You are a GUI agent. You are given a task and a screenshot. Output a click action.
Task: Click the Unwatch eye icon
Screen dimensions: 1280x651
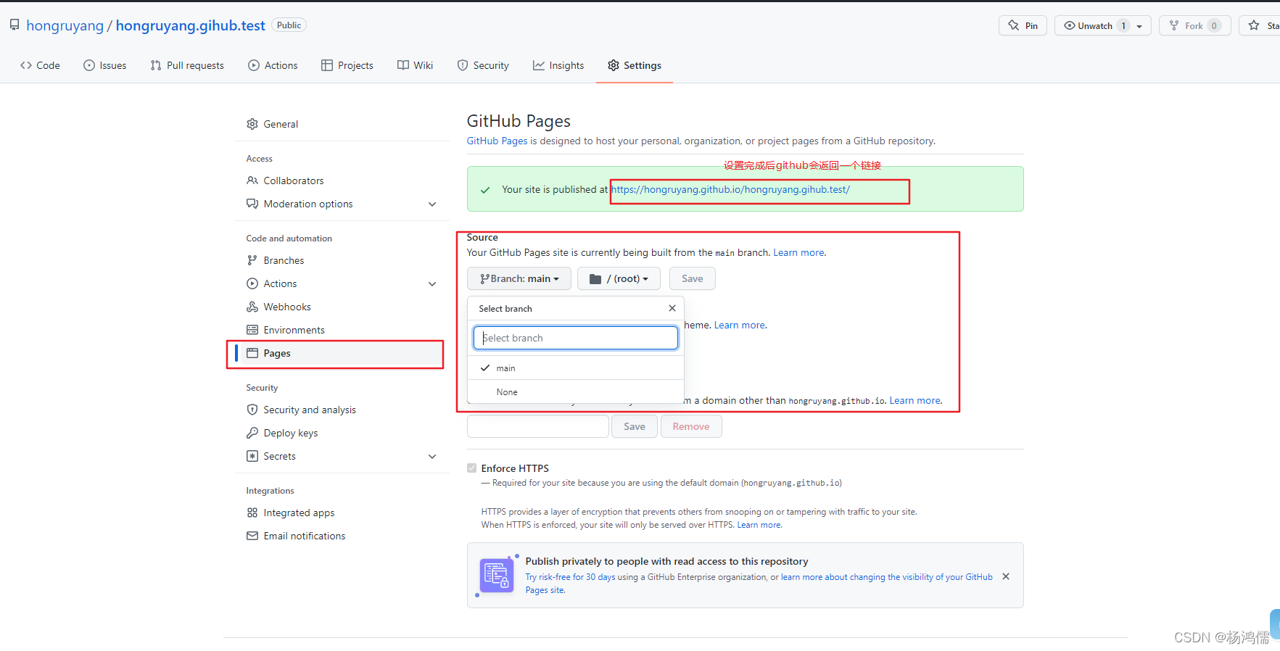pos(1070,25)
